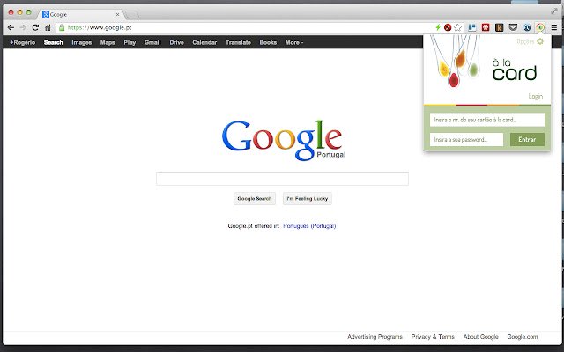The height and width of the screenshot is (352, 564).
Task: Click the Google Portugal logo
Action: tap(284, 140)
